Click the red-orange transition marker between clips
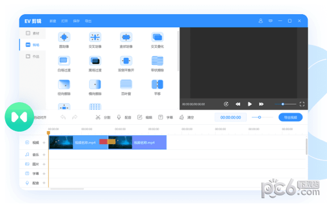This screenshot has width=327, height=205. (x=107, y=141)
